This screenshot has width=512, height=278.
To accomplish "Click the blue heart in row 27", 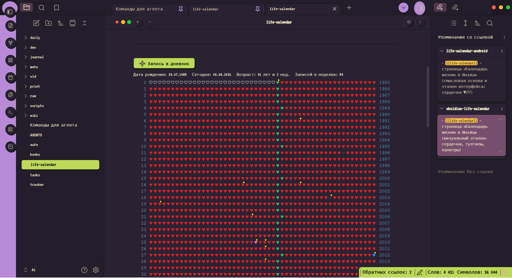I will pyautogui.click(x=374, y=255).
